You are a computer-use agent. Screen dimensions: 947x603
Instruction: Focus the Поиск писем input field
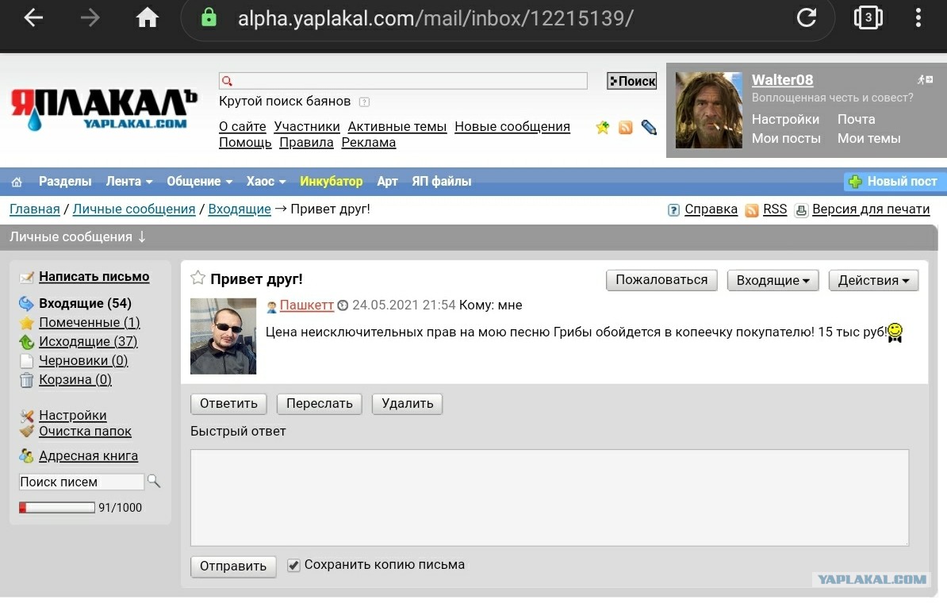pos(82,482)
